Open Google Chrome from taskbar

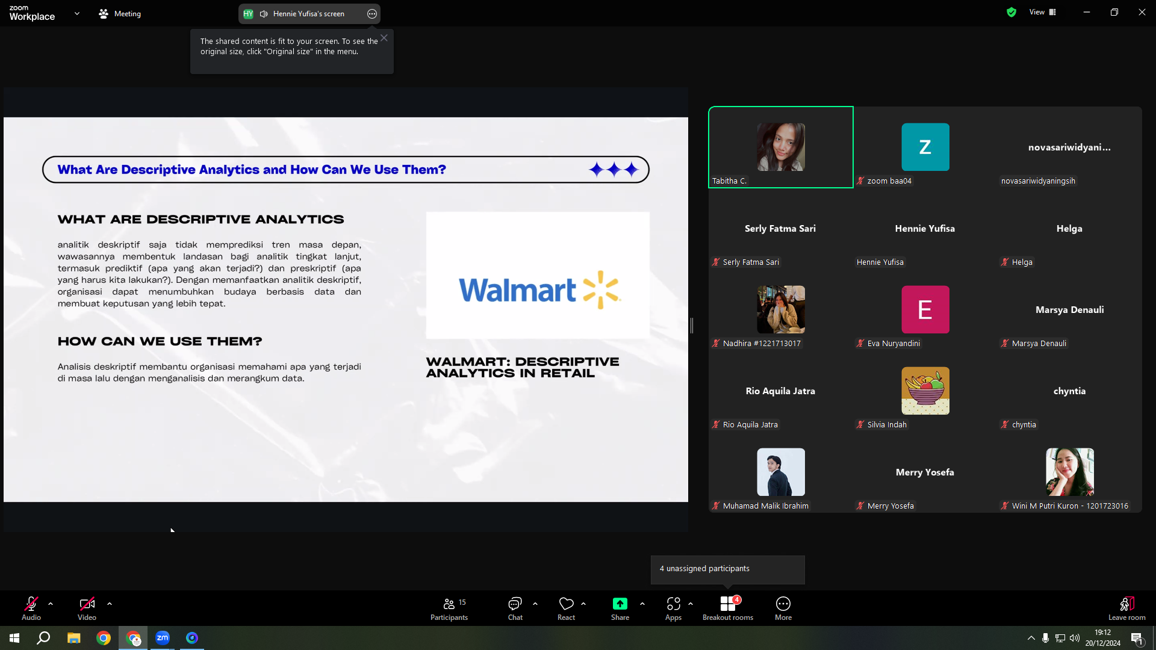tap(104, 638)
